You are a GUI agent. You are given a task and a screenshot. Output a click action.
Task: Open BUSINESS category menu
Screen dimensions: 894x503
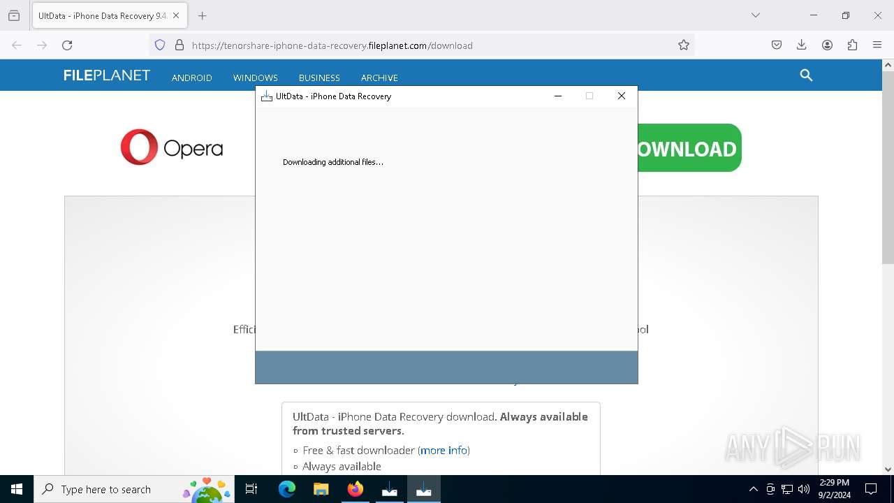click(319, 78)
